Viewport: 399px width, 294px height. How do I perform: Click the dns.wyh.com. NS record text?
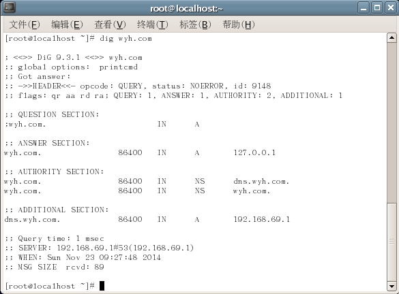point(261,181)
